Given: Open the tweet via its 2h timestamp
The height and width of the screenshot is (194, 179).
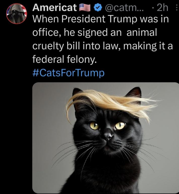Looking at the screenshot, I should tap(162, 8).
